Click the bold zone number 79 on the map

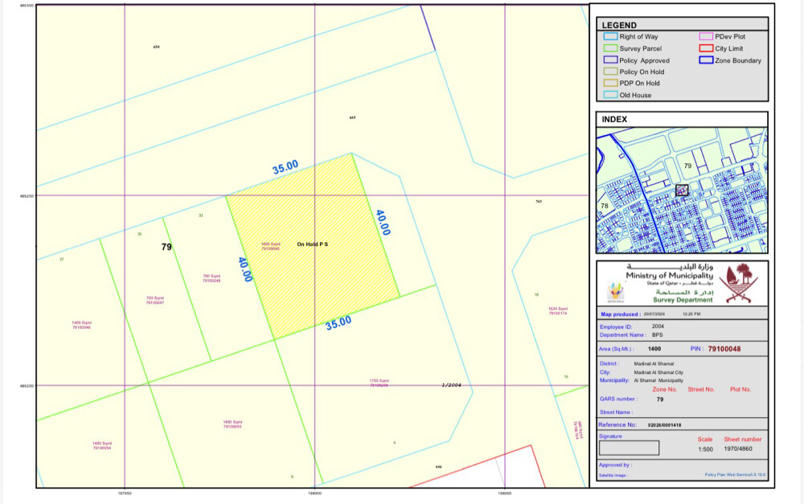click(166, 247)
